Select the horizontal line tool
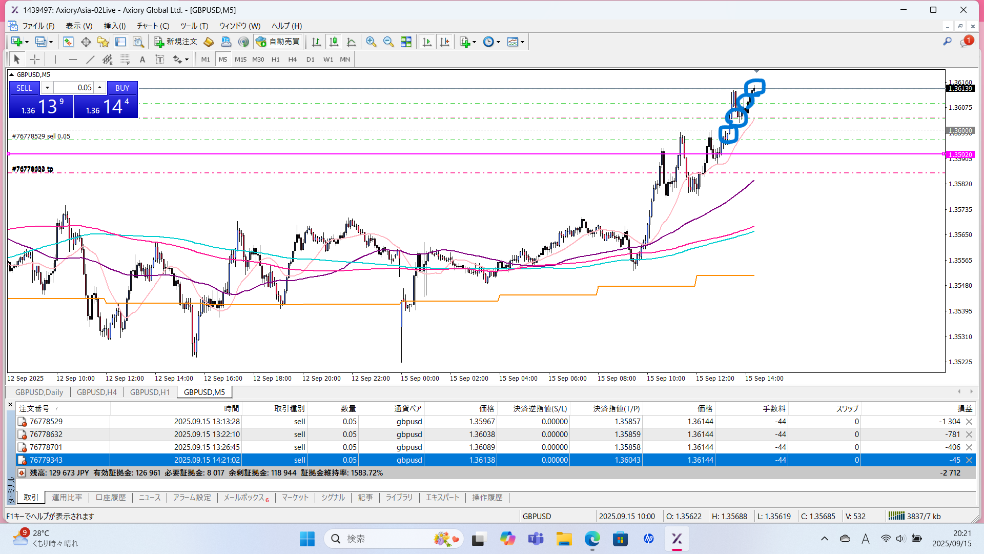The width and height of the screenshot is (984, 554). coord(73,60)
